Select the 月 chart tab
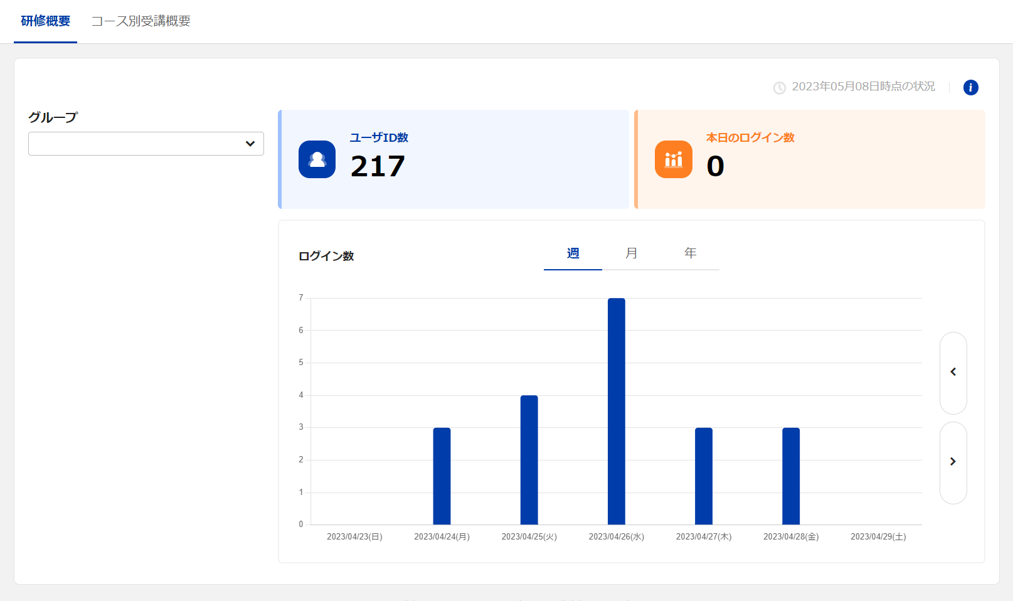This screenshot has height=601, width=1013. (x=631, y=253)
